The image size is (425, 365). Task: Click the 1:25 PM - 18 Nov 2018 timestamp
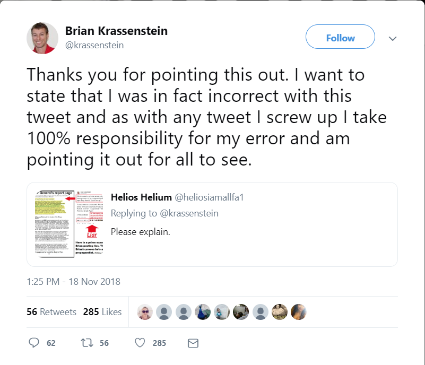74,282
